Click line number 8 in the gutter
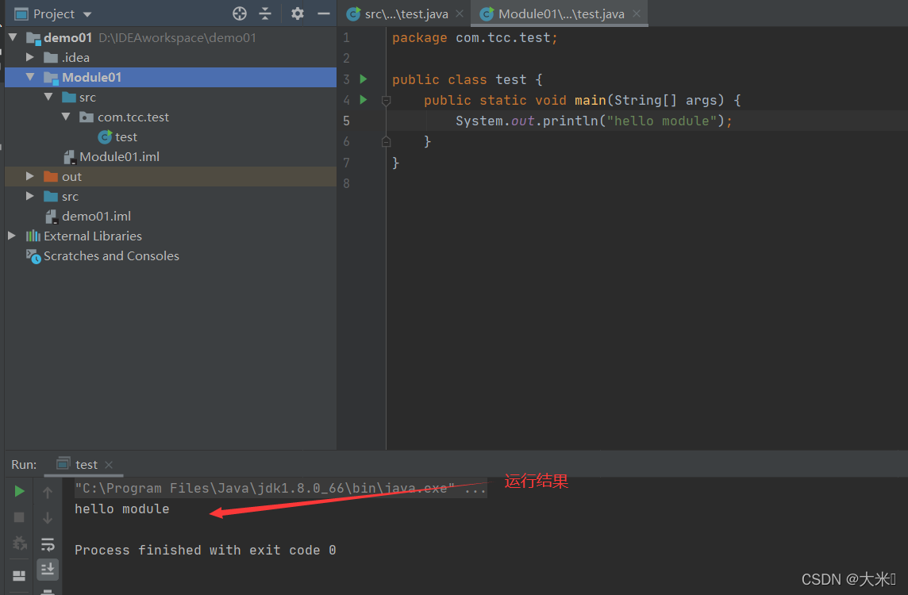This screenshot has width=908, height=595. (346, 183)
